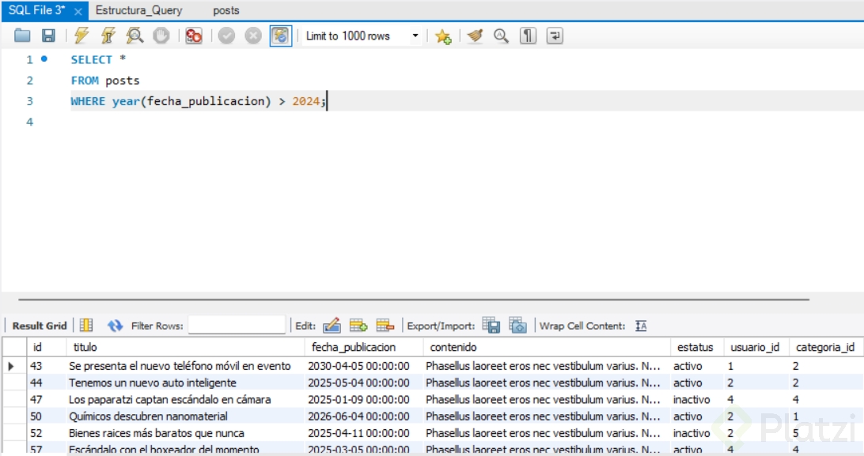The width and height of the screenshot is (864, 456).
Task: Toggle invisible characters pilcrow icon
Action: 528,36
